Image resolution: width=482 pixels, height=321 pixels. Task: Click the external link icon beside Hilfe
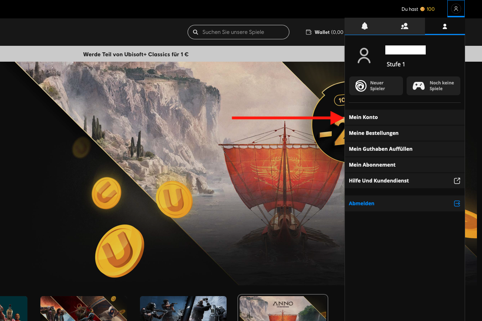(457, 181)
